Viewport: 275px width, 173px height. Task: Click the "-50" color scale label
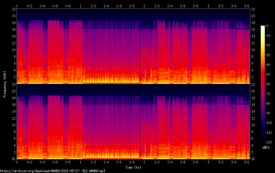coord(268,74)
